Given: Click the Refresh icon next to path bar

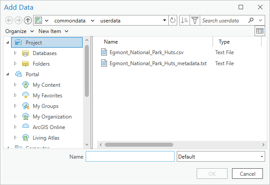Looking at the screenshot, I should click(173, 21).
